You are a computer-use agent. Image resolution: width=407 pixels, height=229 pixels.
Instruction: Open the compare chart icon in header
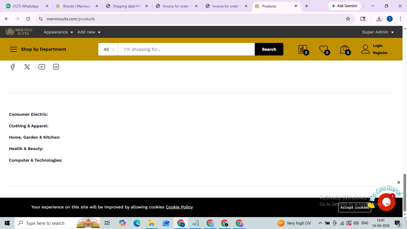coord(303,49)
